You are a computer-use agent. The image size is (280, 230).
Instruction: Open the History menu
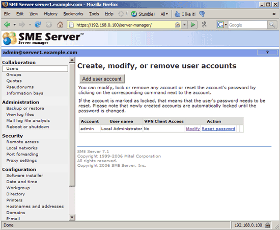(51, 14)
